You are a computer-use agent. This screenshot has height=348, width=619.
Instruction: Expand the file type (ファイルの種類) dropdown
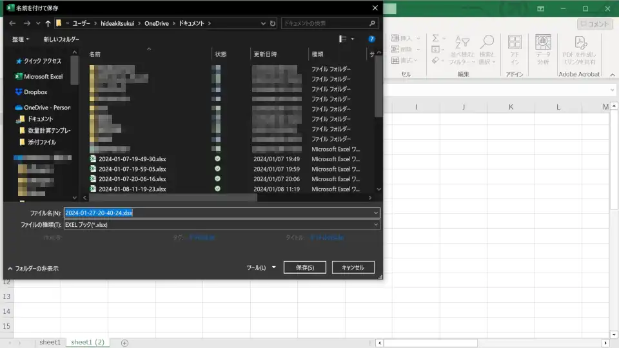tap(375, 225)
